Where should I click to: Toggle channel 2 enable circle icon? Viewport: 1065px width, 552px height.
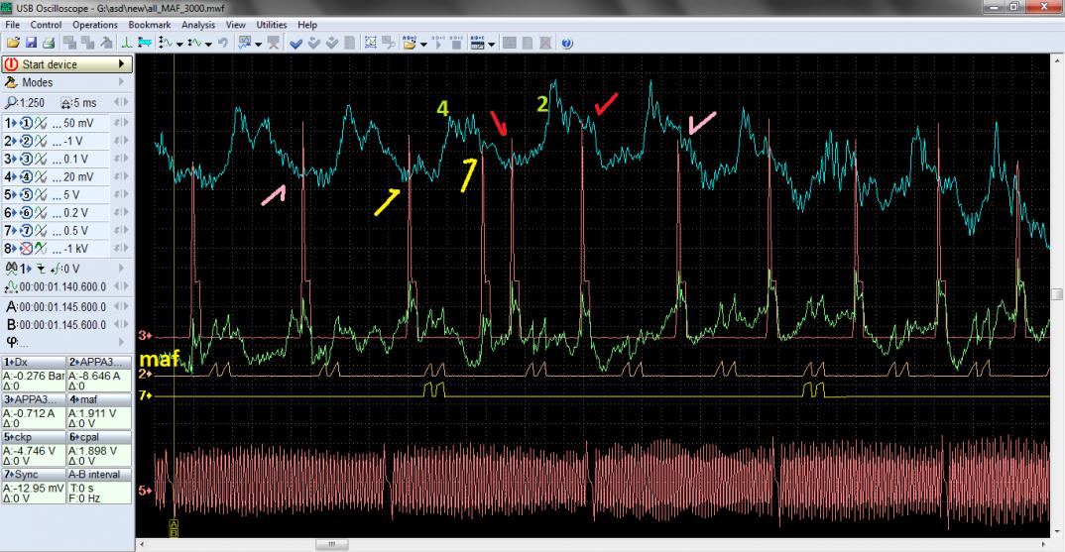tap(26, 141)
